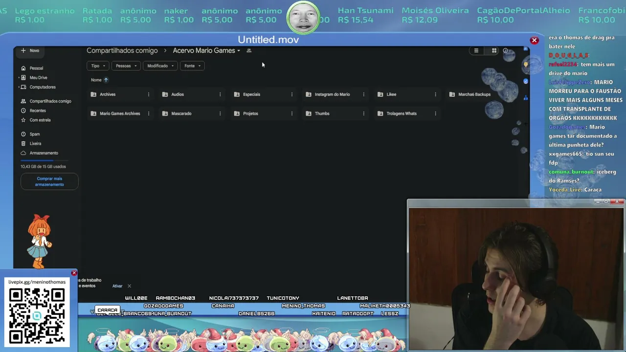This screenshot has width=626, height=352.
Task: Open more options for Audios folder
Action: (220, 94)
